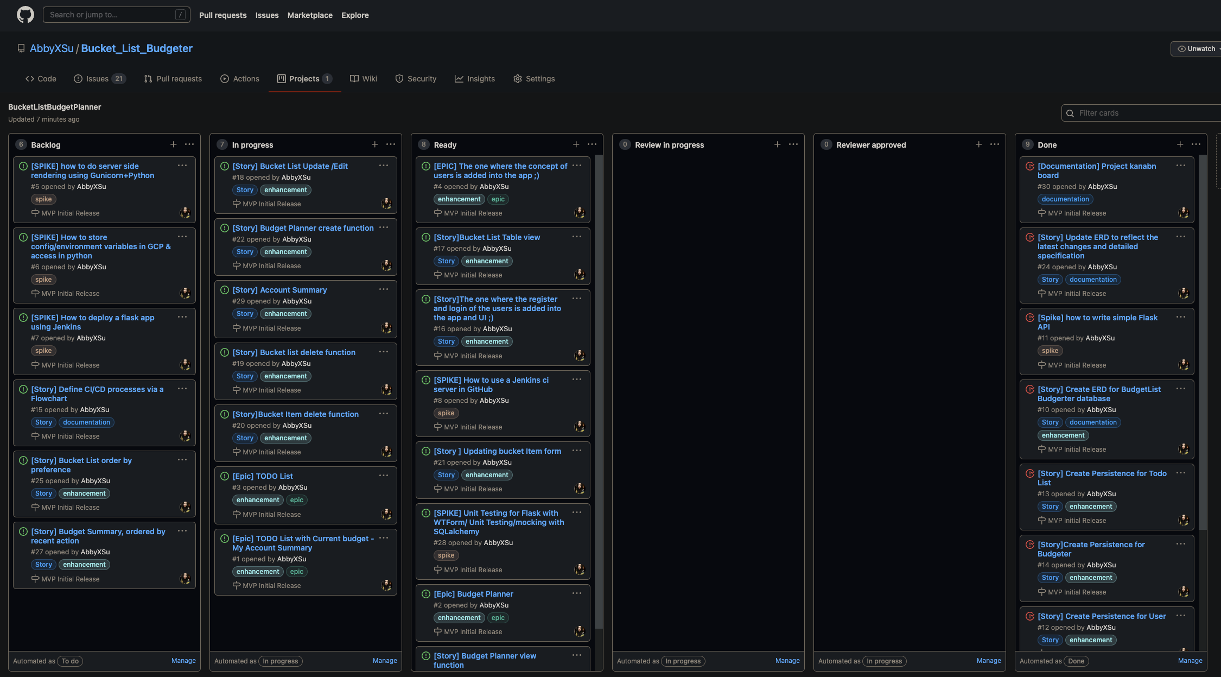Open In progress column options menu
The width and height of the screenshot is (1221, 677).
[x=391, y=144]
